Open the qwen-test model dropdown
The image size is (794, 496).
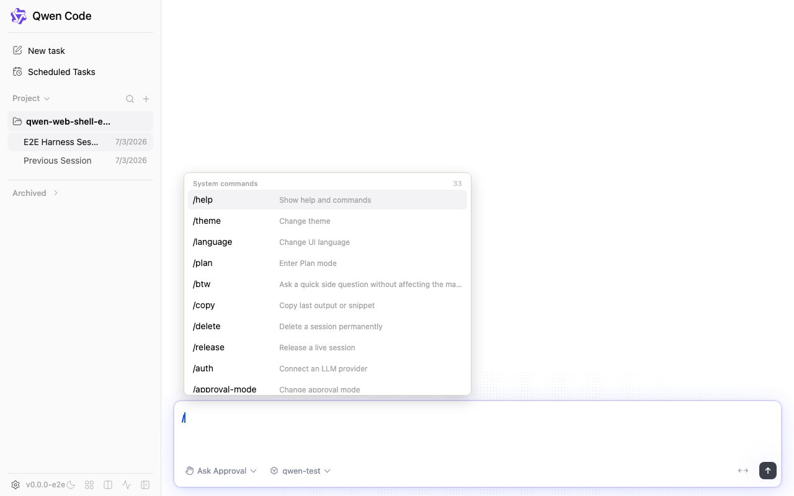click(x=300, y=471)
